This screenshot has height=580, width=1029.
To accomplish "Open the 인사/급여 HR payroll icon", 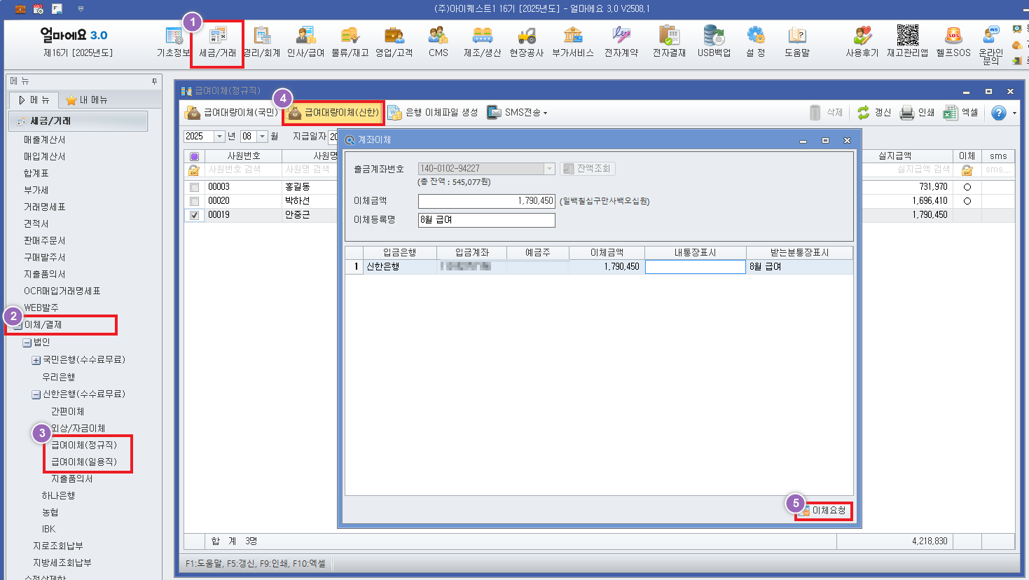I will click(305, 41).
